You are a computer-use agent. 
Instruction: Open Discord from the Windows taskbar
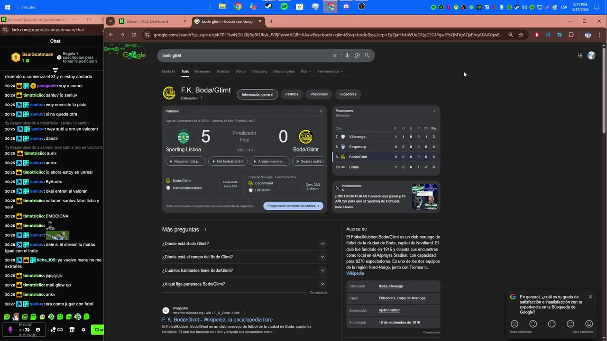coord(346,7)
